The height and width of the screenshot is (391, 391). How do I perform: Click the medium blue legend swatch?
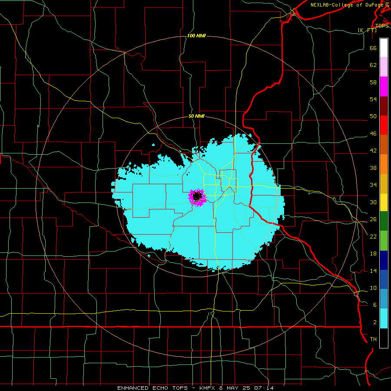pyautogui.click(x=384, y=279)
